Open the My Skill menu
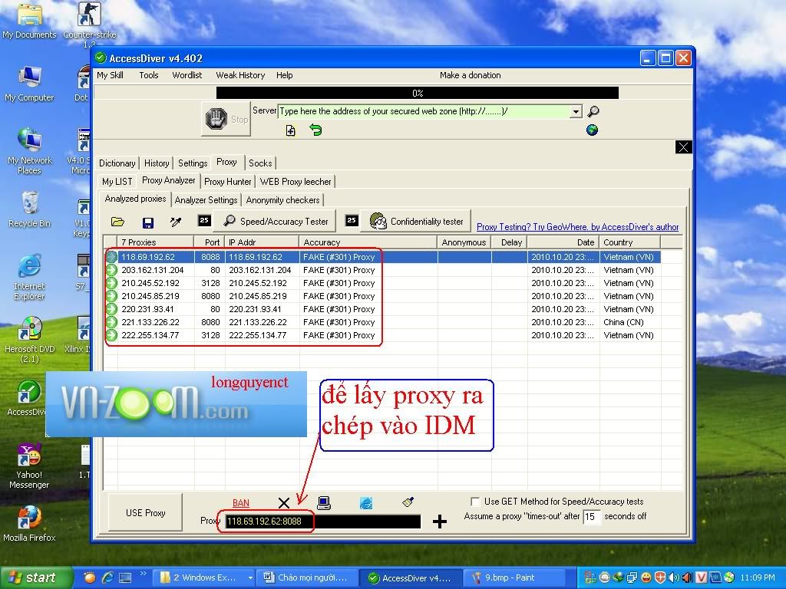This screenshot has height=589, width=786. (111, 75)
